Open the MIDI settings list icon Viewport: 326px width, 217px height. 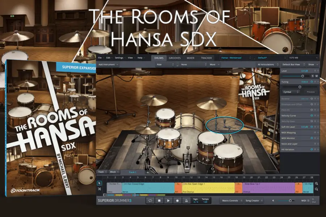(308, 201)
